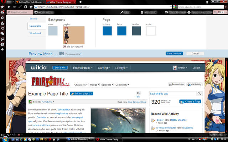Open a new tab with plus button

[81, 2]
